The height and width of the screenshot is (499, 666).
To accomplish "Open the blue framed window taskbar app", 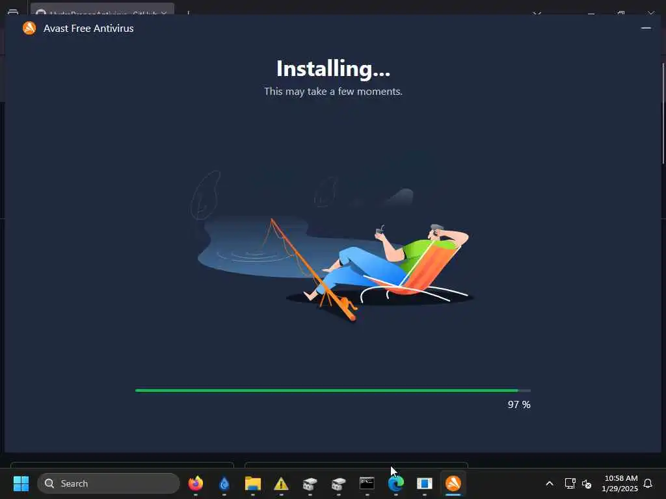I will pyautogui.click(x=424, y=483).
